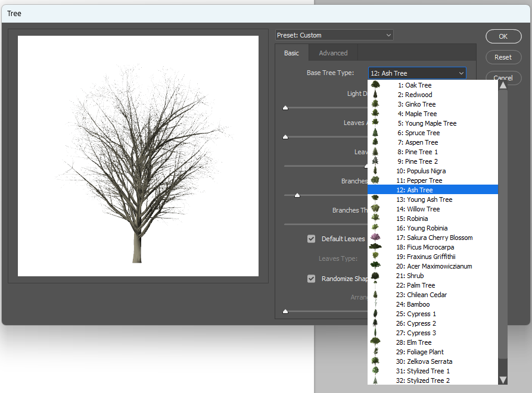Viewport: 532px width, 393px height.
Task: Select the Palm Tree icon
Action: pyautogui.click(x=375, y=285)
